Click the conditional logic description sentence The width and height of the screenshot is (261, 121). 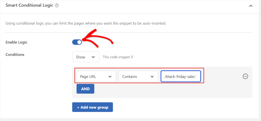pyautogui.click(x=86, y=23)
